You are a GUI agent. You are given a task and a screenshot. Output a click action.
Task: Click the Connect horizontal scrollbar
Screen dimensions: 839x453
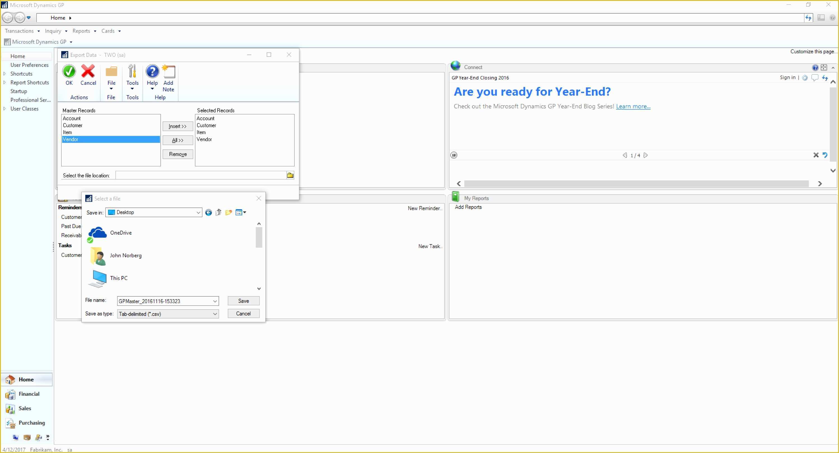pos(636,184)
